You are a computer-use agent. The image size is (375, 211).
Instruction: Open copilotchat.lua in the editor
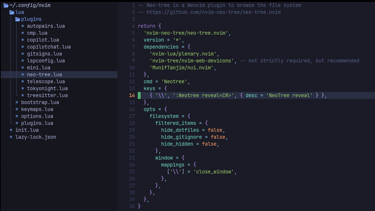[48, 47]
